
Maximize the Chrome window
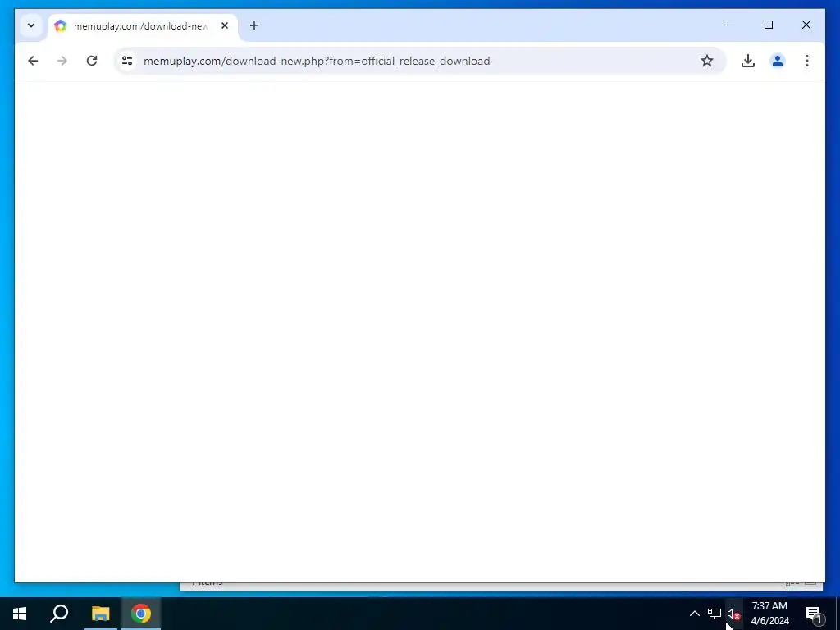pos(768,25)
